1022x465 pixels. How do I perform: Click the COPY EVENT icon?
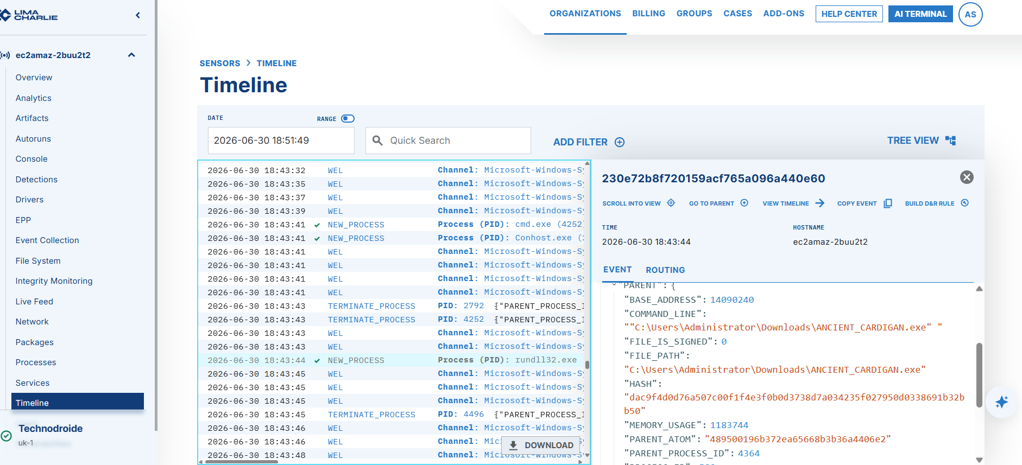coord(888,203)
